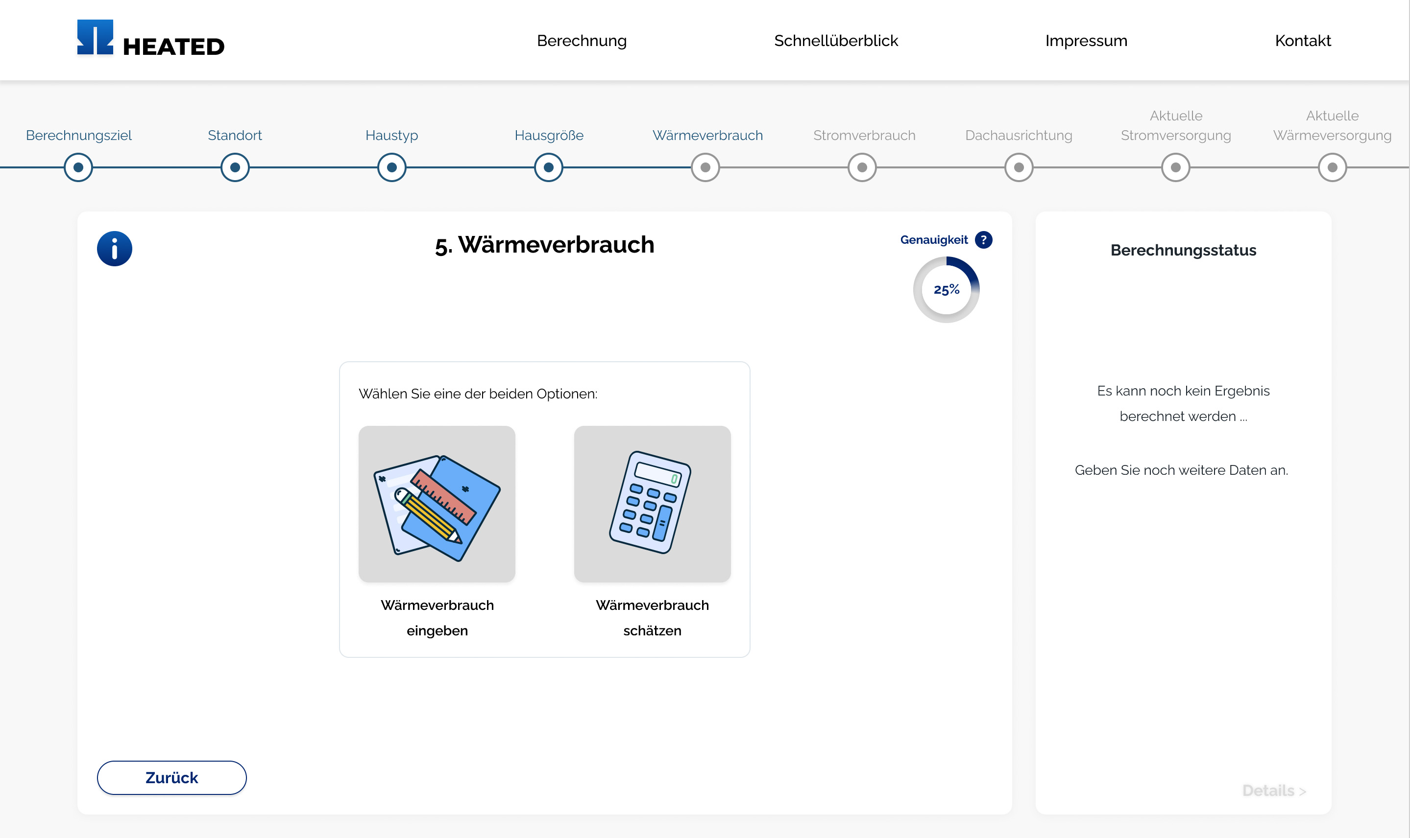Expand the Details link in Berechnungsstatus
1410x838 pixels.
click(1273, 791)
